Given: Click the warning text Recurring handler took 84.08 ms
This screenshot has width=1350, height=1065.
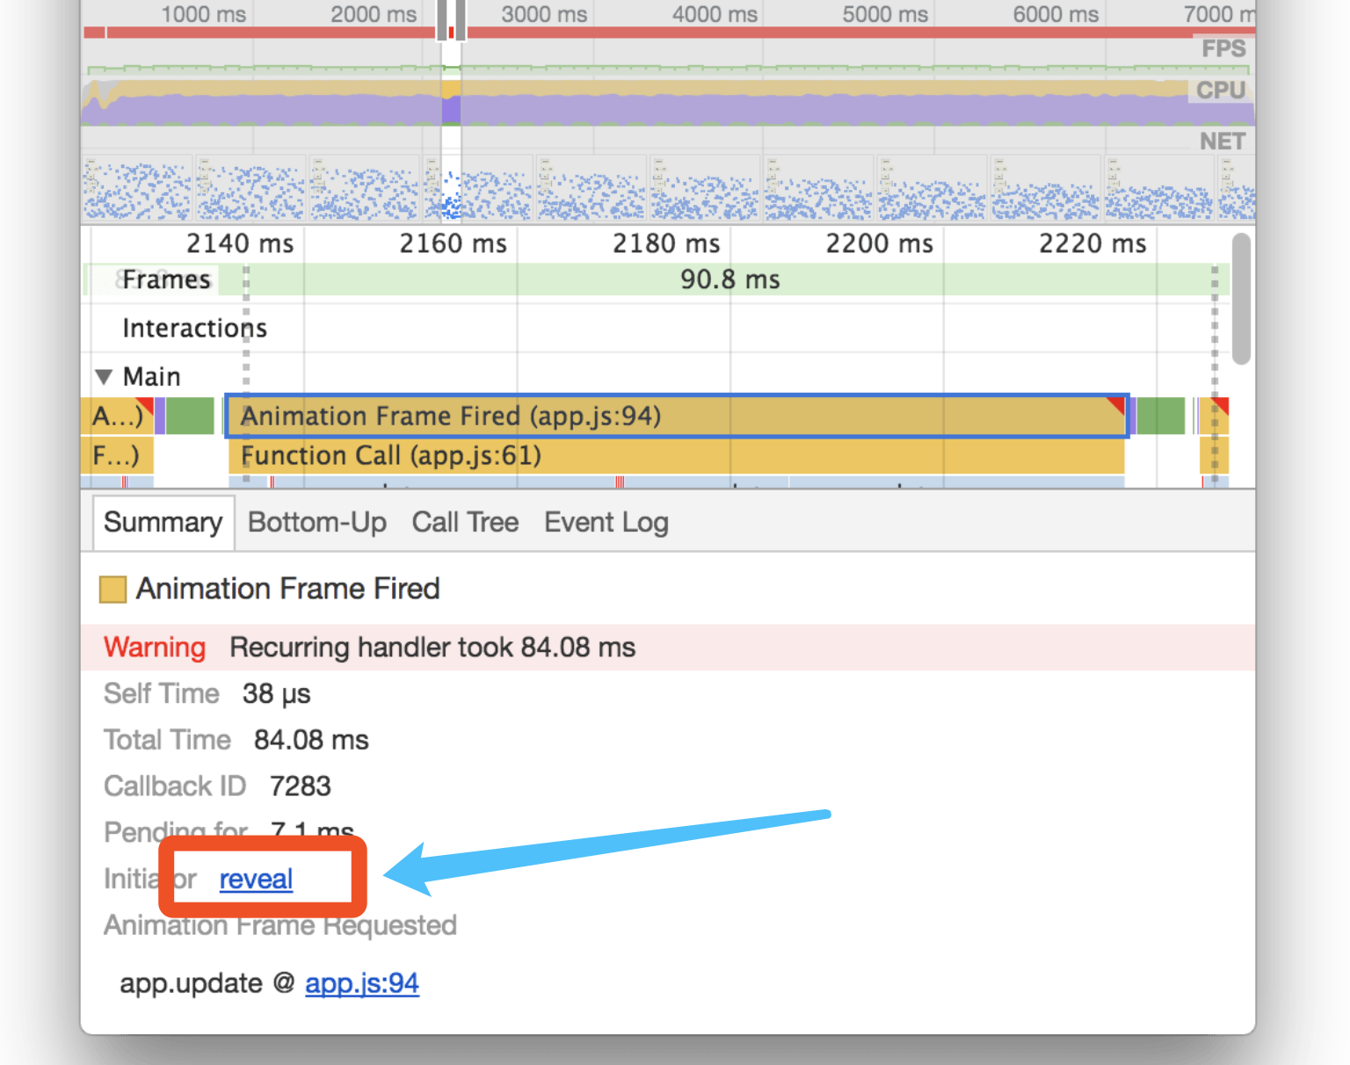Looking at the screenshot, I should click(x=432, y=648).
